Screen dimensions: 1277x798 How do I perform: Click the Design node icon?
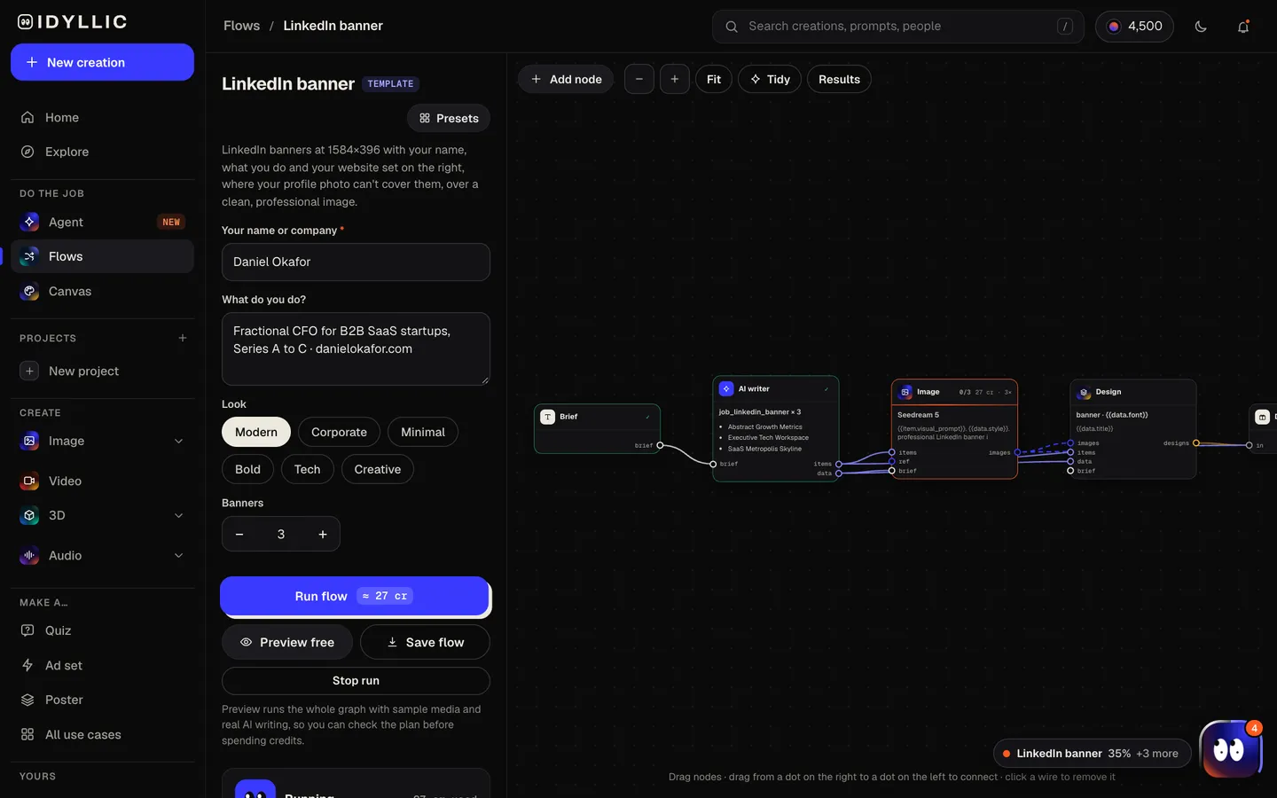[x=1084, y=392]
